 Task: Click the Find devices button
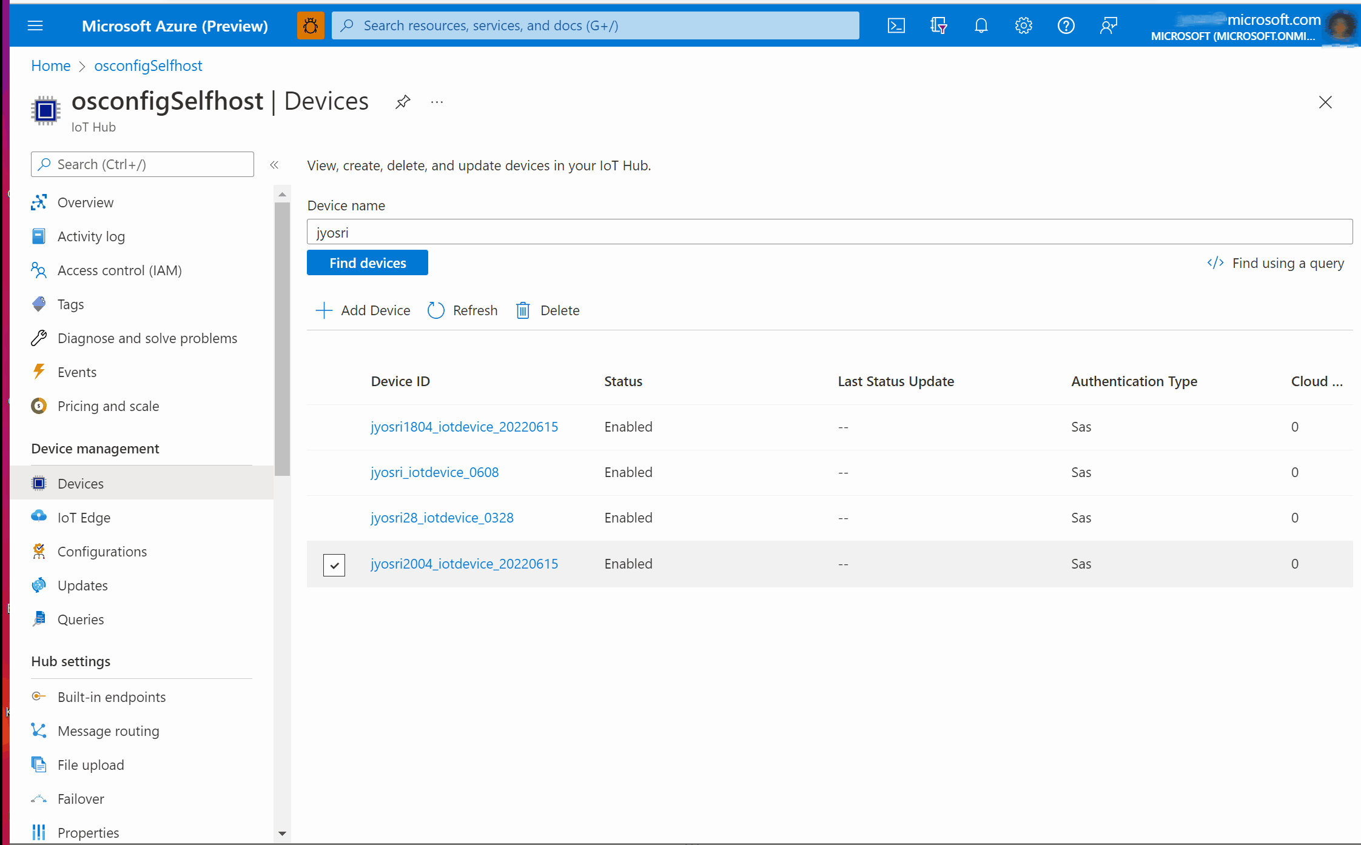367,263
